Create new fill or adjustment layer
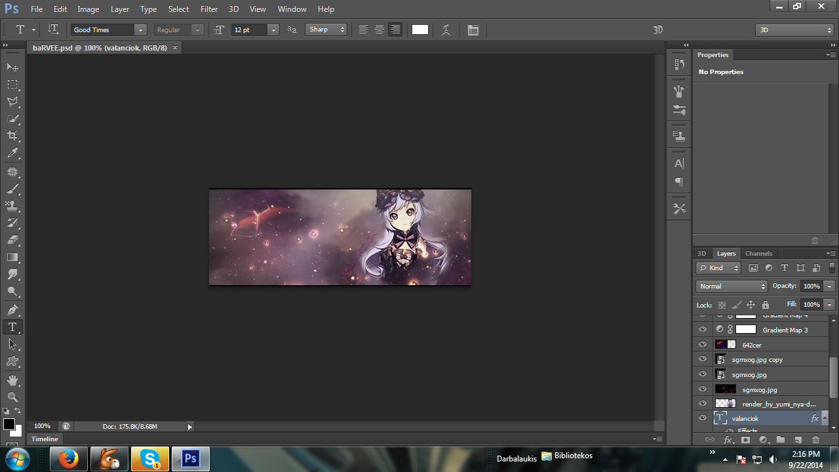The width and height of the screenshot is (839, 472). pos(763,440)
